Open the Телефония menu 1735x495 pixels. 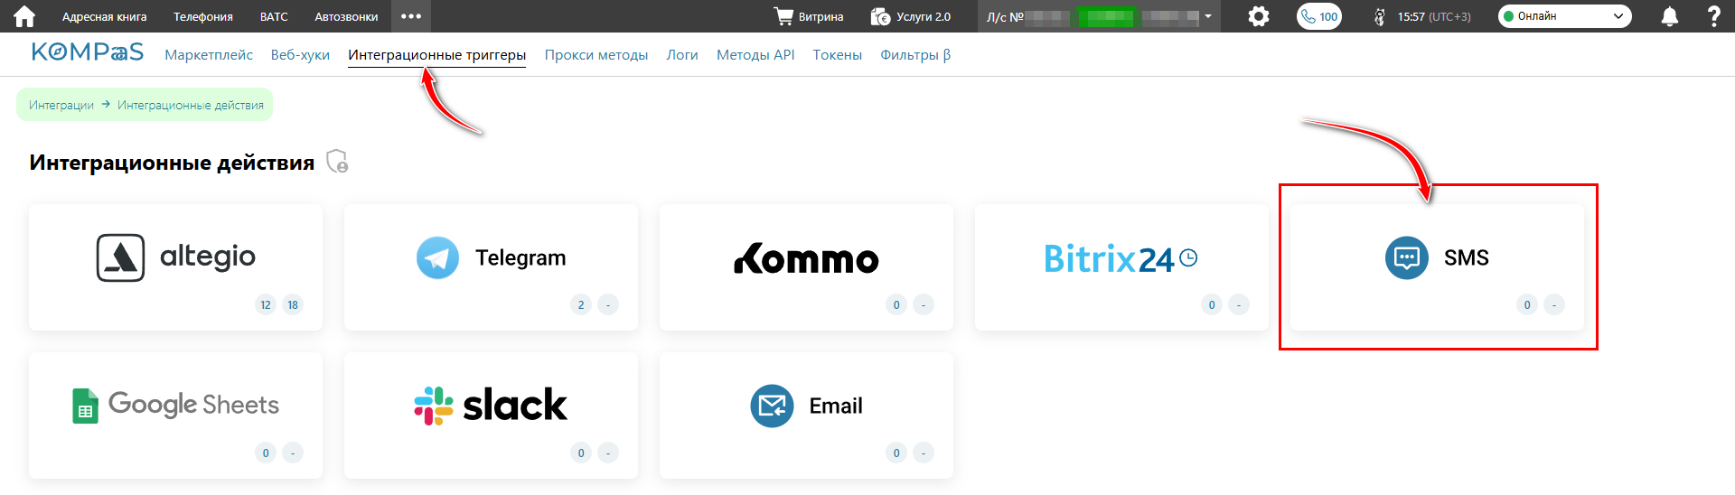click(203, 16)
